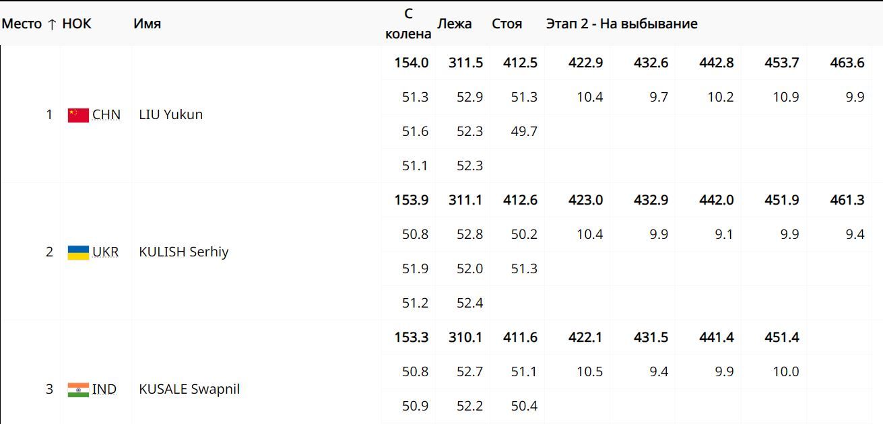The image size is (883, 424).
Task: Click the Ukraine flag icon
Action: tap(78, 252)
